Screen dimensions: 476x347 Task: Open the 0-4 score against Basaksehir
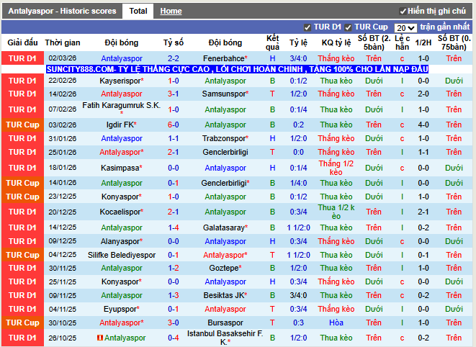(174, 338)
